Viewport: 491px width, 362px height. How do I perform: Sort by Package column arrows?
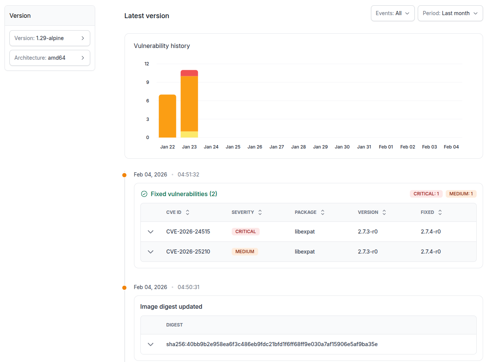[x=323, y=212]
